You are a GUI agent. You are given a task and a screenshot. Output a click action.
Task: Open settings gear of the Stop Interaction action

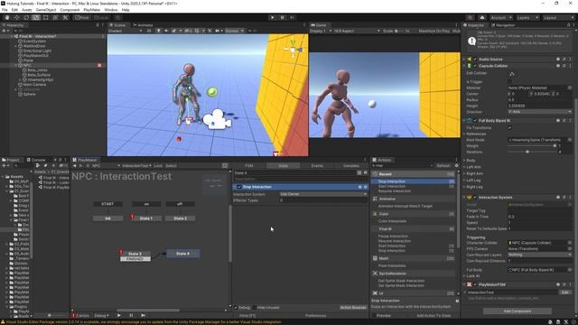pyautogui.click(x=365, y=187)
